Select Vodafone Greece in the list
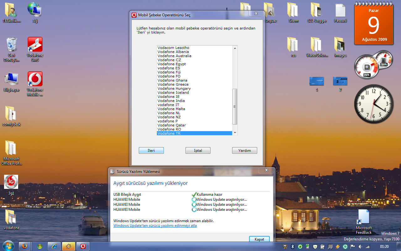Screen dimensions: 401x251 click(195, 84)
